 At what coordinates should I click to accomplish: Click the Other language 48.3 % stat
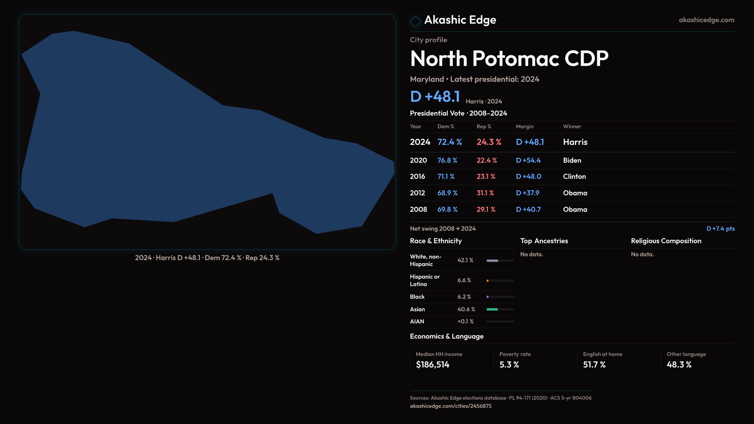click(679, 365)
